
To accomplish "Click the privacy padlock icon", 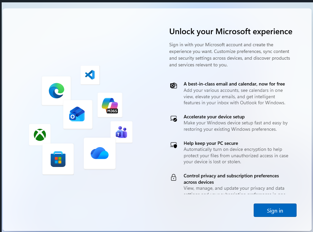I will point(173,178).
